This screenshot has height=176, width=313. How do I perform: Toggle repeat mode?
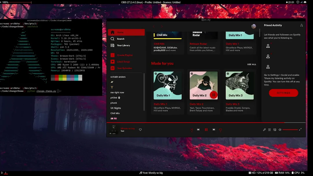(220, 130)
